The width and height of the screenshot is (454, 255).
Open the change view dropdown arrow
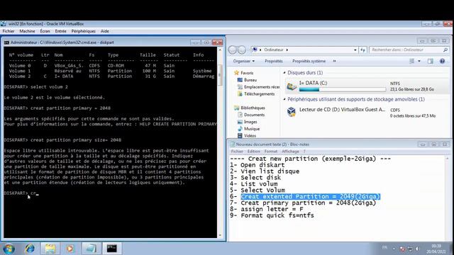click(419, 61)
